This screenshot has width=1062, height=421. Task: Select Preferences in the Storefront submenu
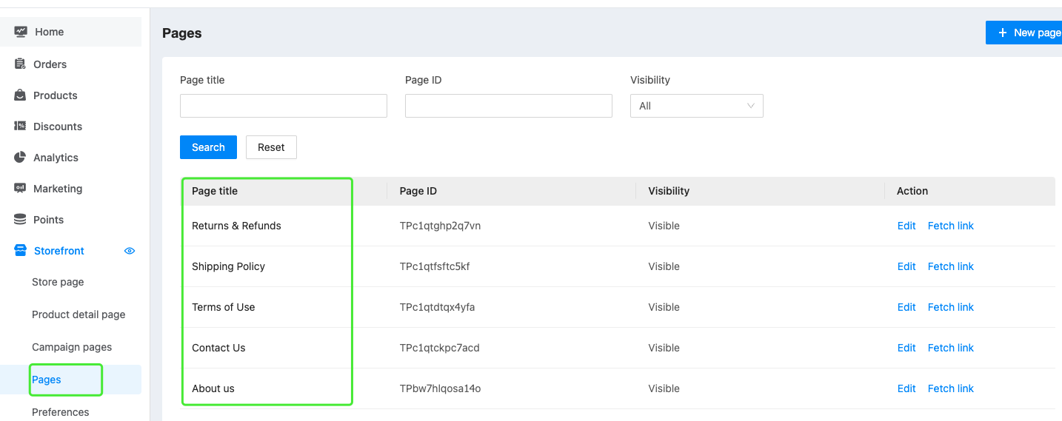[x=61, y=412]
